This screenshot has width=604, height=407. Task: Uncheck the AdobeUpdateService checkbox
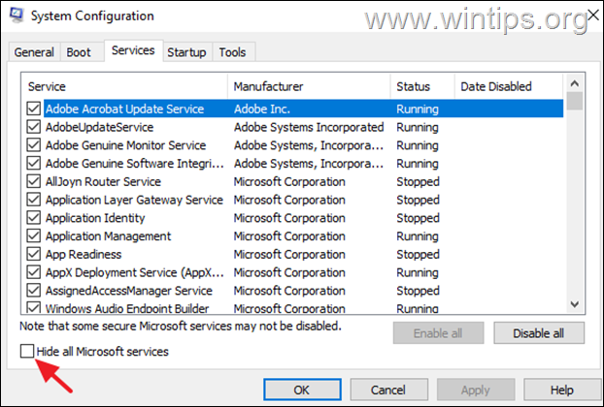point(34,127)
